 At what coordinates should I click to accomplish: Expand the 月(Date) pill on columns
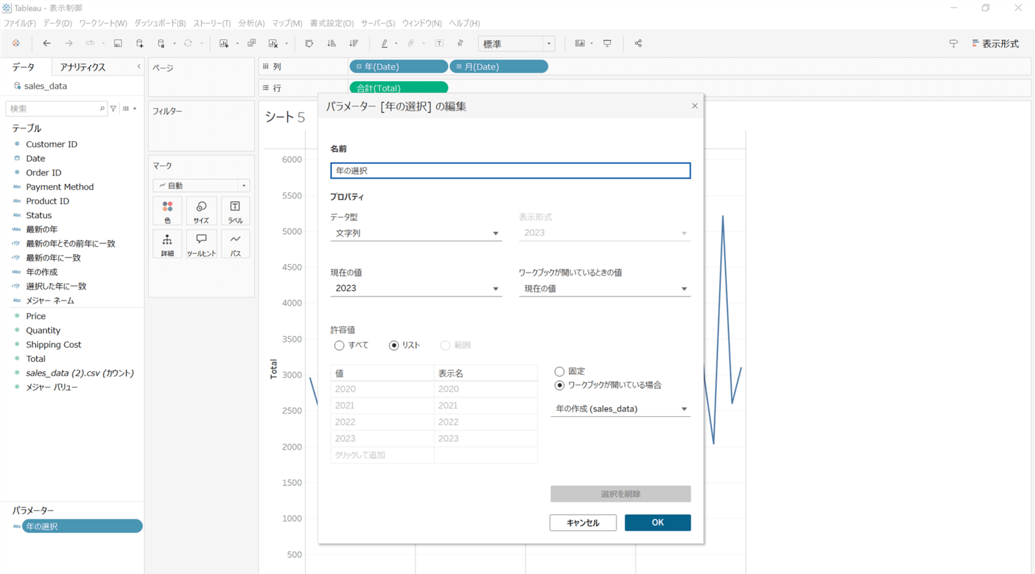pyautogui.click(x=459, y=67)
